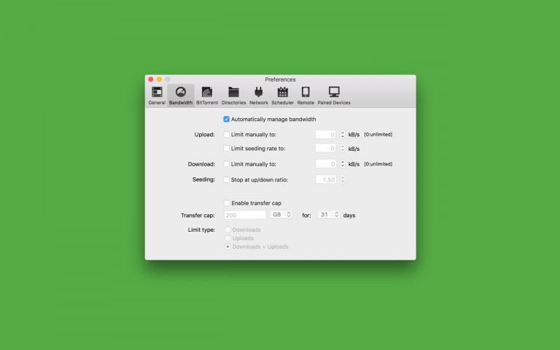Switch to the Network plug icon

pyautogui.click(x=259, y=95)
